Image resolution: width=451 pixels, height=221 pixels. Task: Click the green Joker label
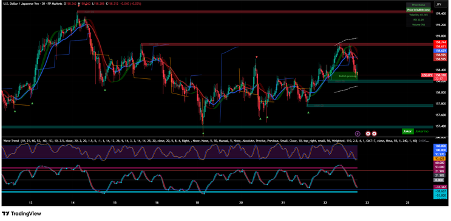(x=407, y=131)
